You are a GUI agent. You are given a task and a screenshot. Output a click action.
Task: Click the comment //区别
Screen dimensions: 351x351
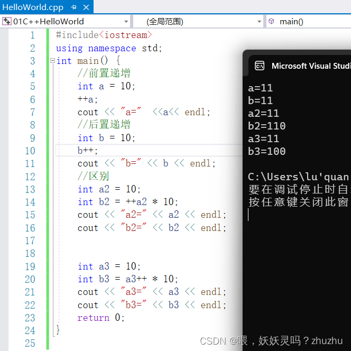93,176
